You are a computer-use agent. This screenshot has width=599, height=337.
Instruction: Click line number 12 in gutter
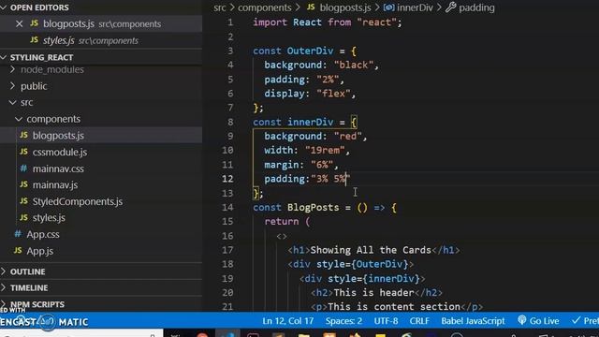(227, 179)
